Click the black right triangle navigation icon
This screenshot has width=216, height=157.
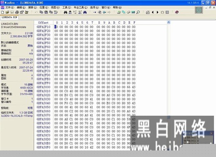click(x=157, y=12)
